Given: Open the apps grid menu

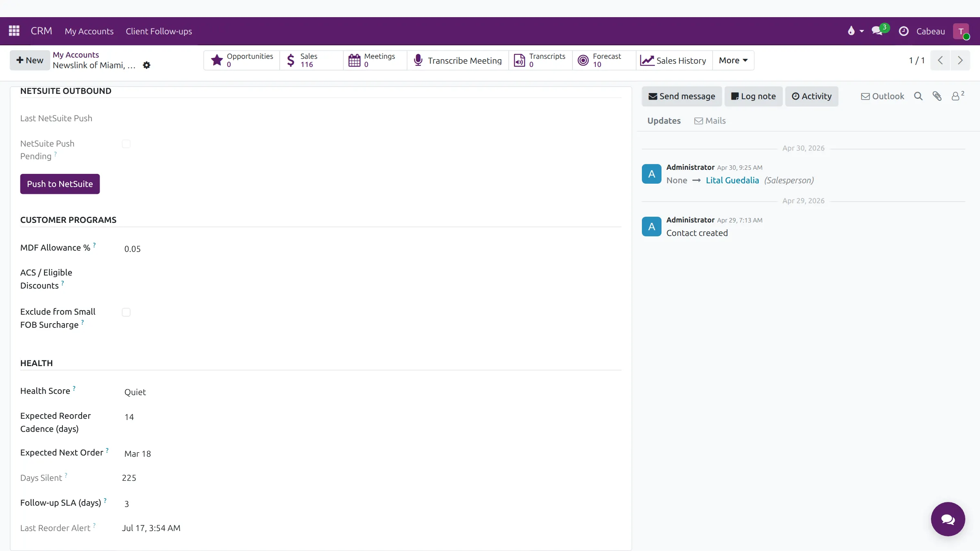Looking at the screenshot, I should pos(14,31).
